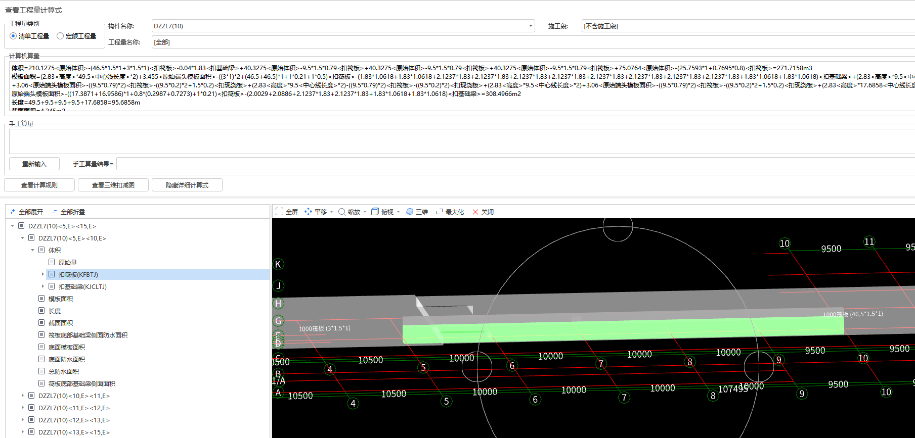Click 查看三维扣减图 button
Screen dimensions: 915x438
113,185
